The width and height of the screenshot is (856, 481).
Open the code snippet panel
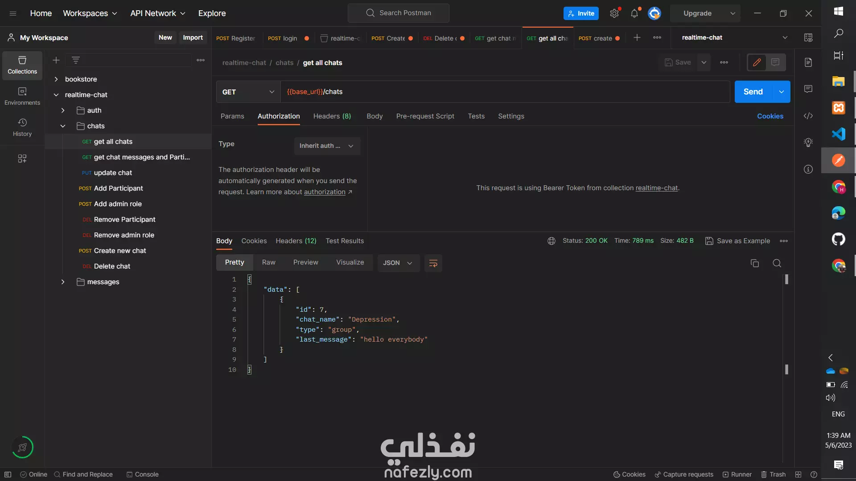click(x=808, y=116)
